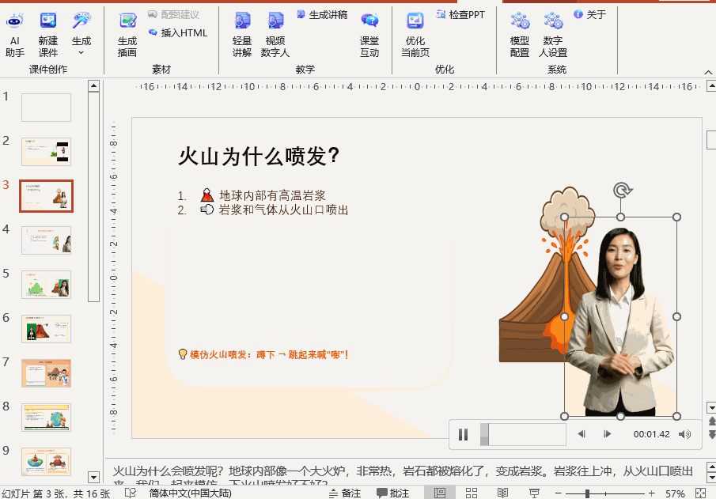
Task: Click bullet text 地球内部有高温岩浆
Action: 272,195
